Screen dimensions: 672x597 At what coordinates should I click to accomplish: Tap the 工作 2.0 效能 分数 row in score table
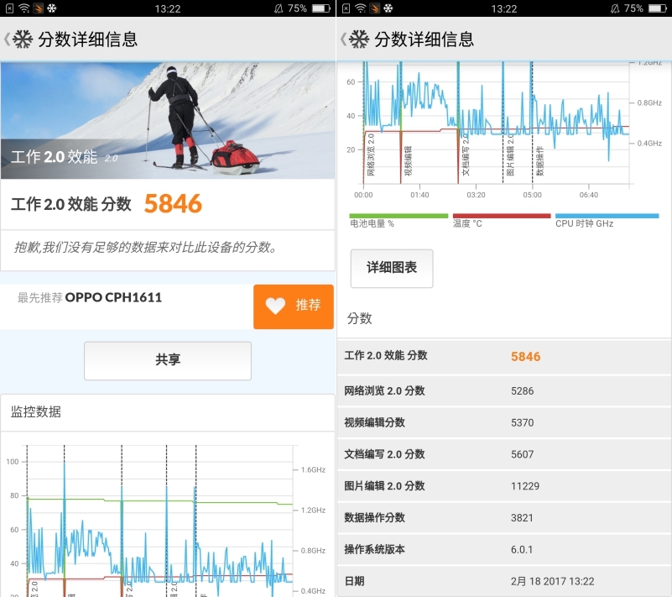tap(504, 356)
